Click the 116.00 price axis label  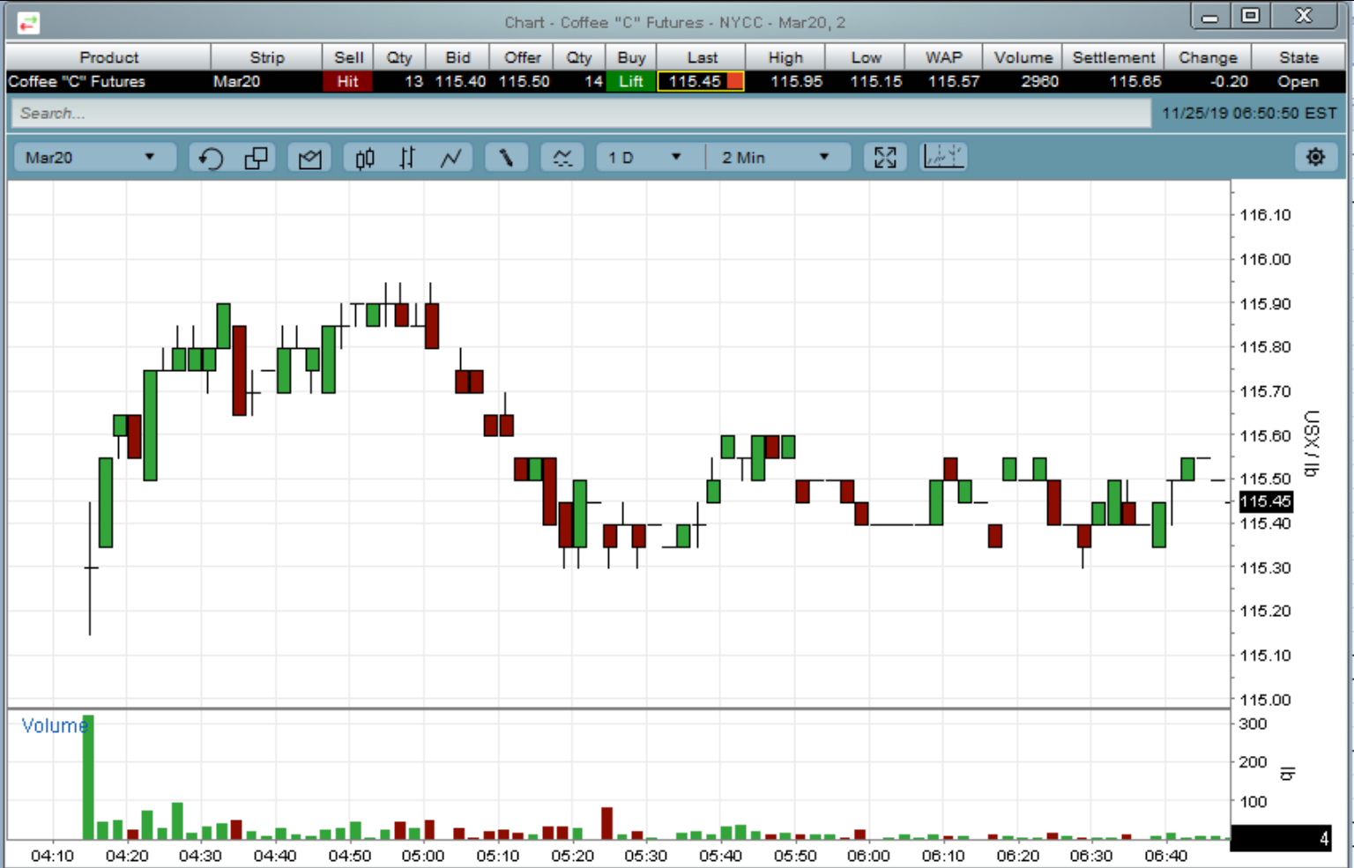click(x=1265, y=259)
